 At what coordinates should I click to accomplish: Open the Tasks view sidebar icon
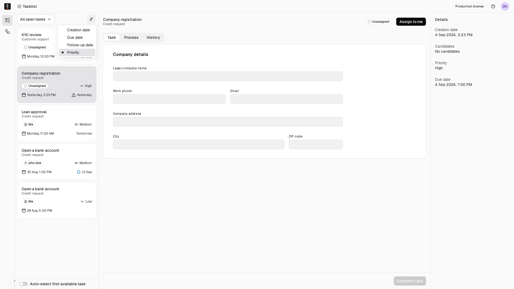7,20
